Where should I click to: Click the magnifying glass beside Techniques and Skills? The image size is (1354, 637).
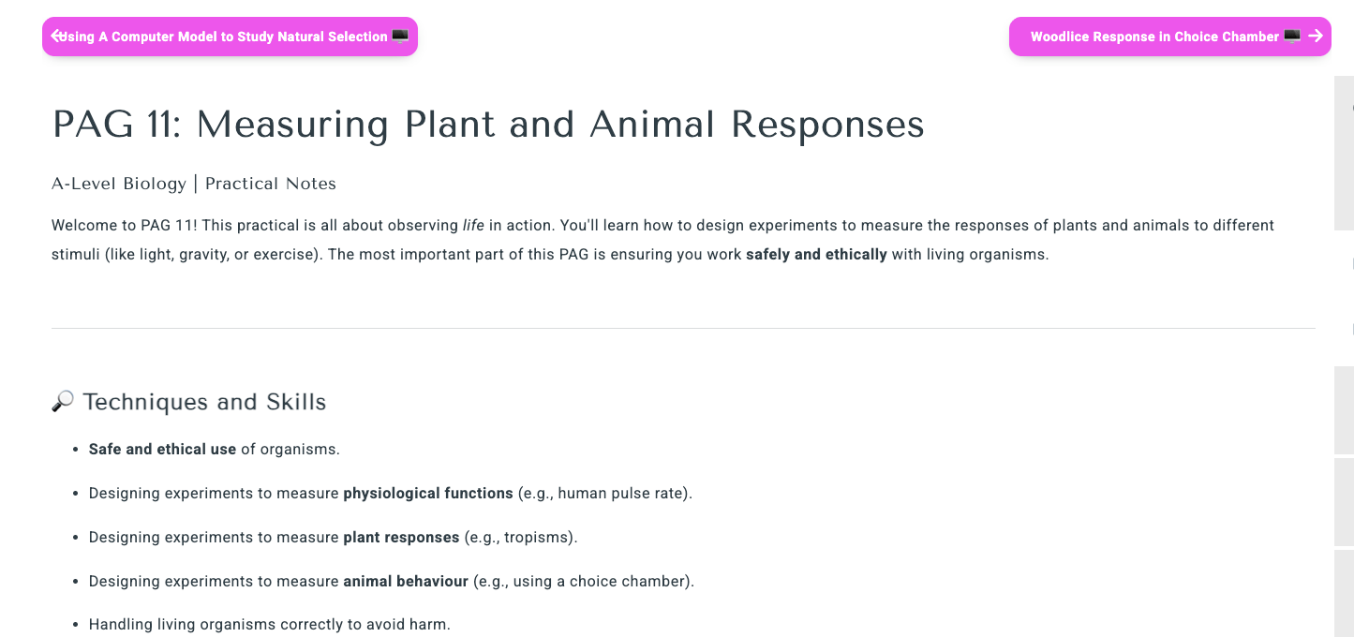click(x=62, y=401)
